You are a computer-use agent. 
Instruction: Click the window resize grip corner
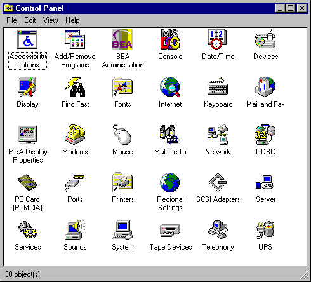[304, 274]
